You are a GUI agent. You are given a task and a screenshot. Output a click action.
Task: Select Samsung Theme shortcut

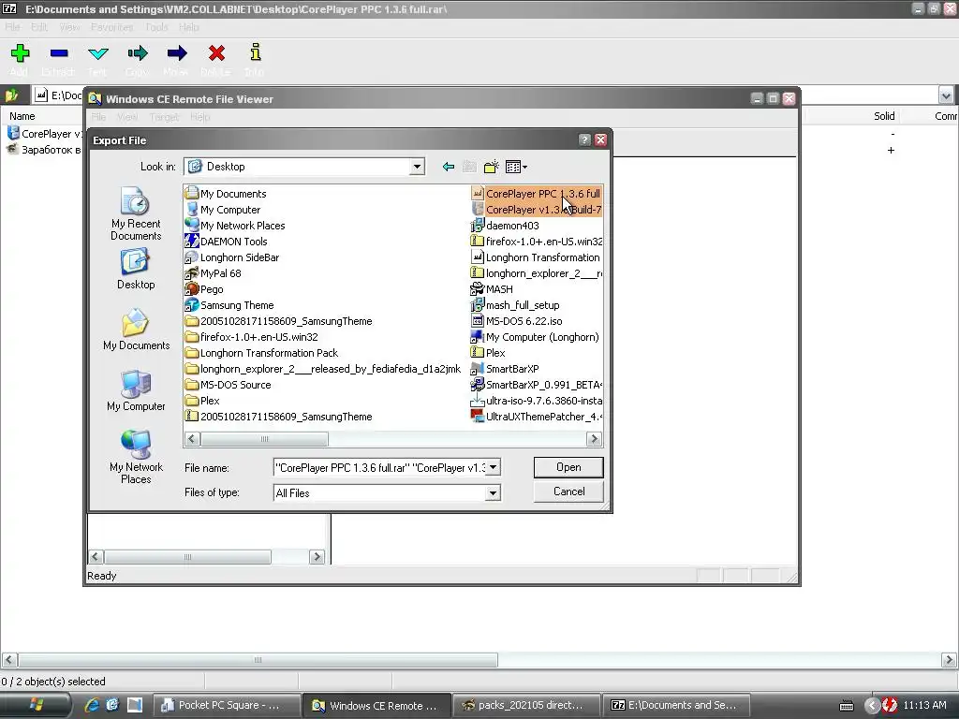(229, 305)
